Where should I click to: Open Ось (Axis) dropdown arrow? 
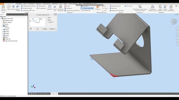click(x=107, y=6)
